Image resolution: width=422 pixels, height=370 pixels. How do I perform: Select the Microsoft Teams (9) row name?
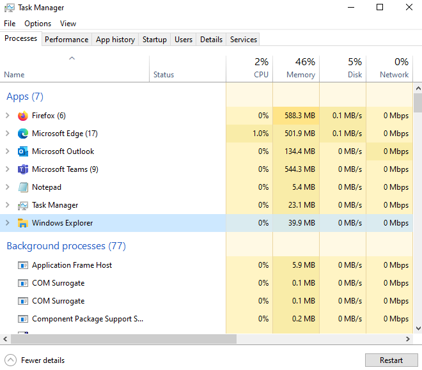[x=65, y=169]
